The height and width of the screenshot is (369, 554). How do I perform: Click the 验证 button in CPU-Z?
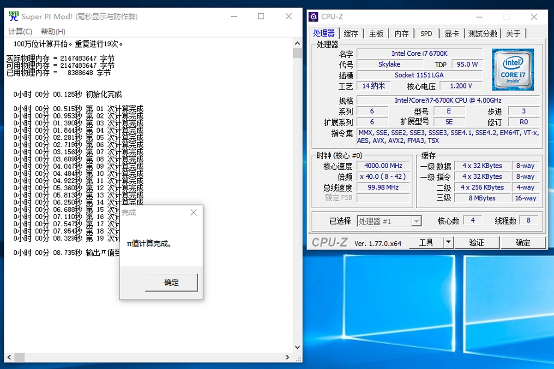[x=477, y=242]
